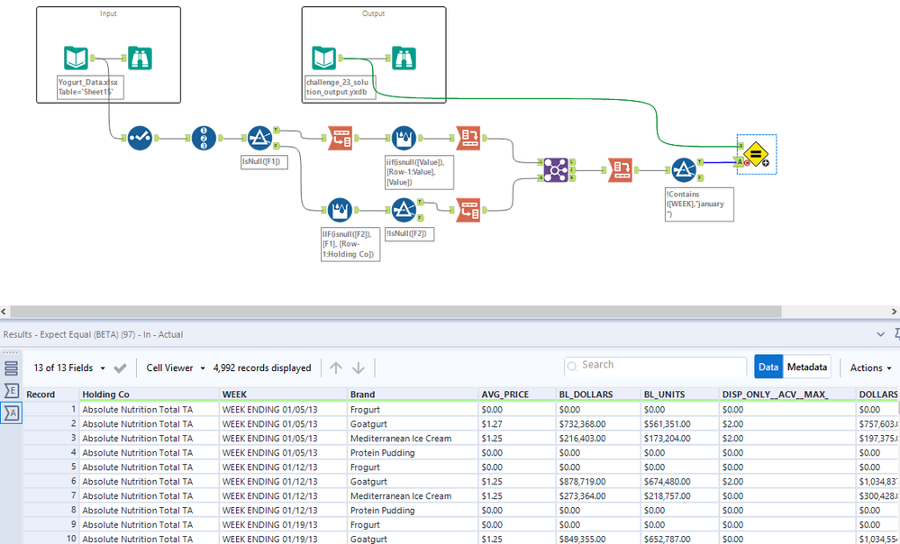The image size is (900, 544).
Task: Select the Yogurt_Data.xlsx Input Data tool
Action: [x=76, y=58]
